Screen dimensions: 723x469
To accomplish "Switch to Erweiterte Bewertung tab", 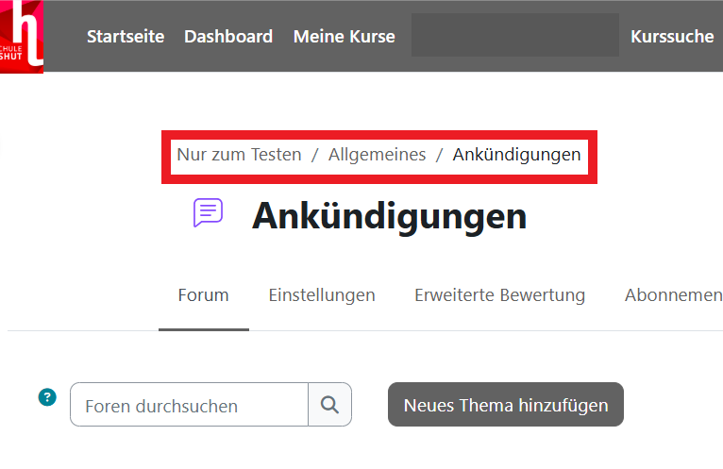I will click(x=499, y=295).
